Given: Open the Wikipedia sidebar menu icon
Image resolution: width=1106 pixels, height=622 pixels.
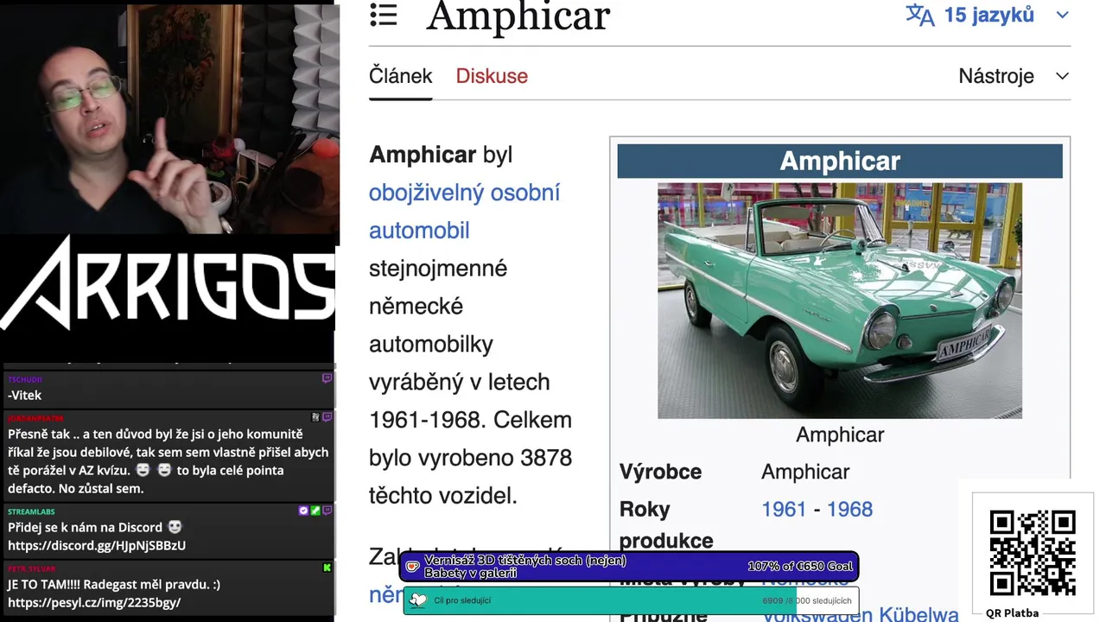Looking at the screenshot, I should click(x=383, y=14).
